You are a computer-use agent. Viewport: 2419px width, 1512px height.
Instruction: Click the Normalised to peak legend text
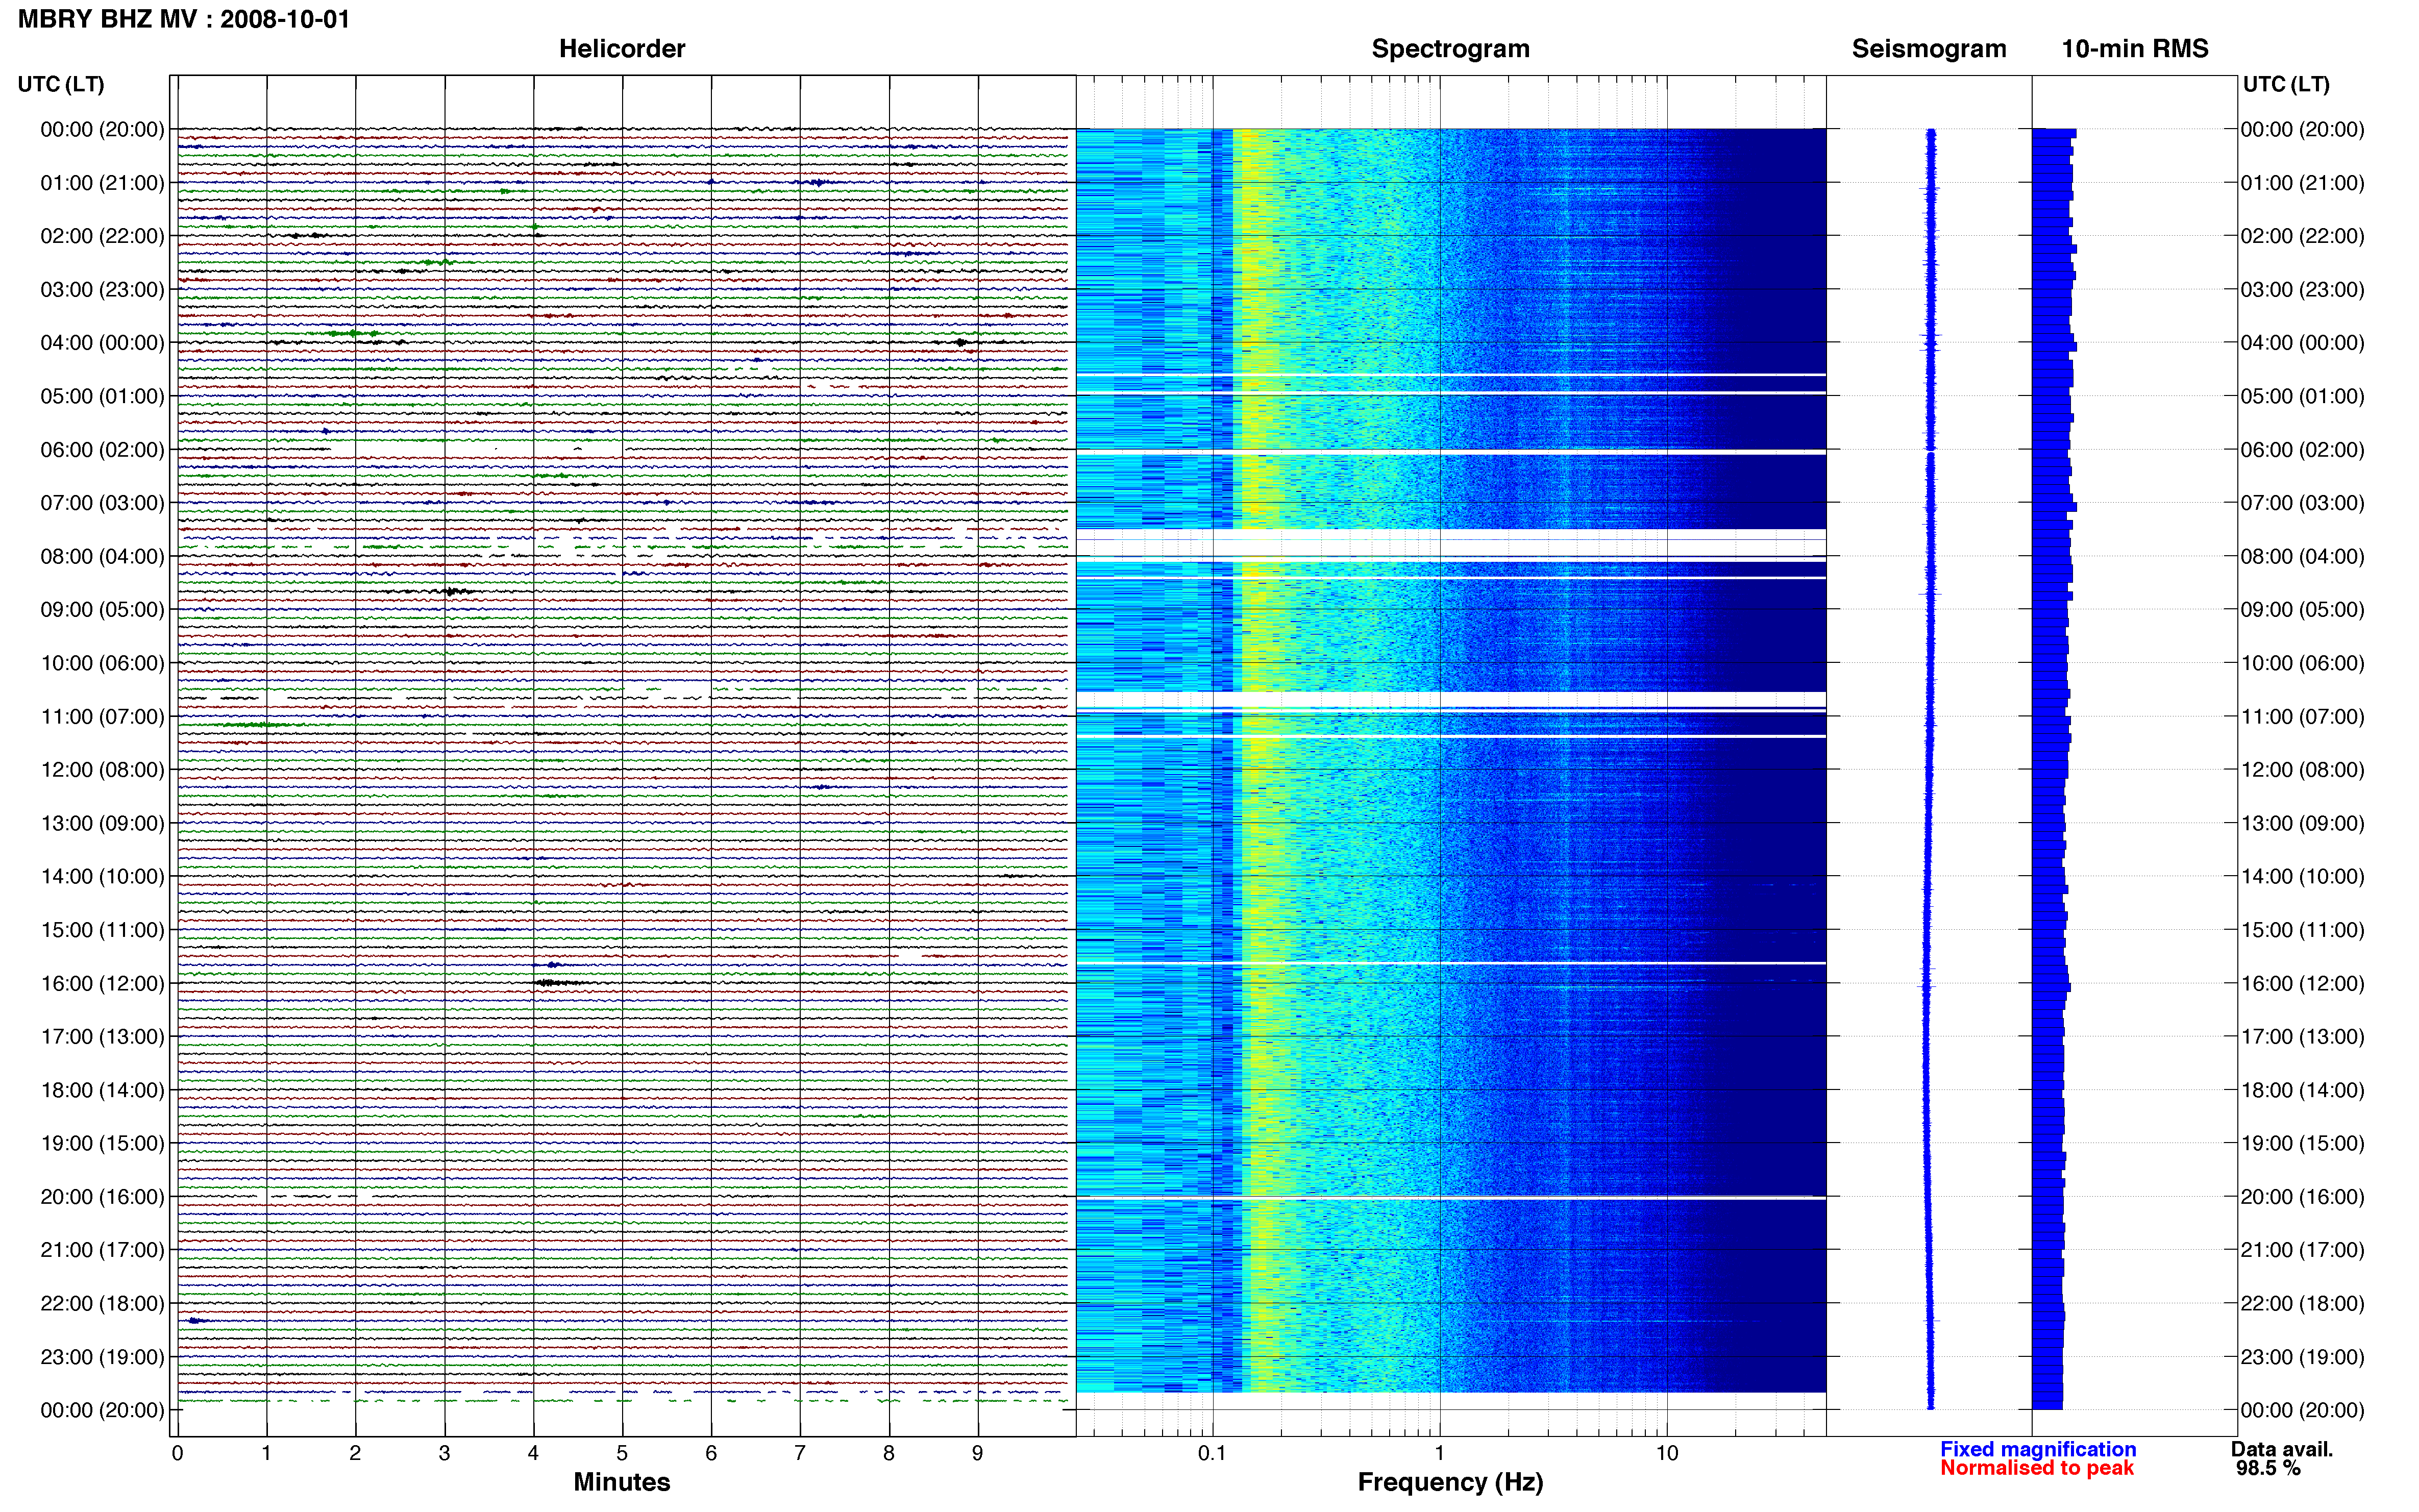tap(2037, 1468)
